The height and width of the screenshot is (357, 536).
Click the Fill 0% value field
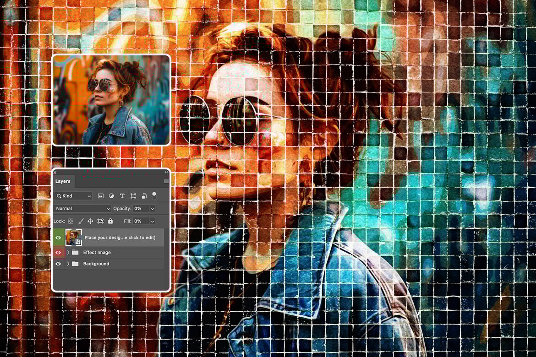[141, 221]
